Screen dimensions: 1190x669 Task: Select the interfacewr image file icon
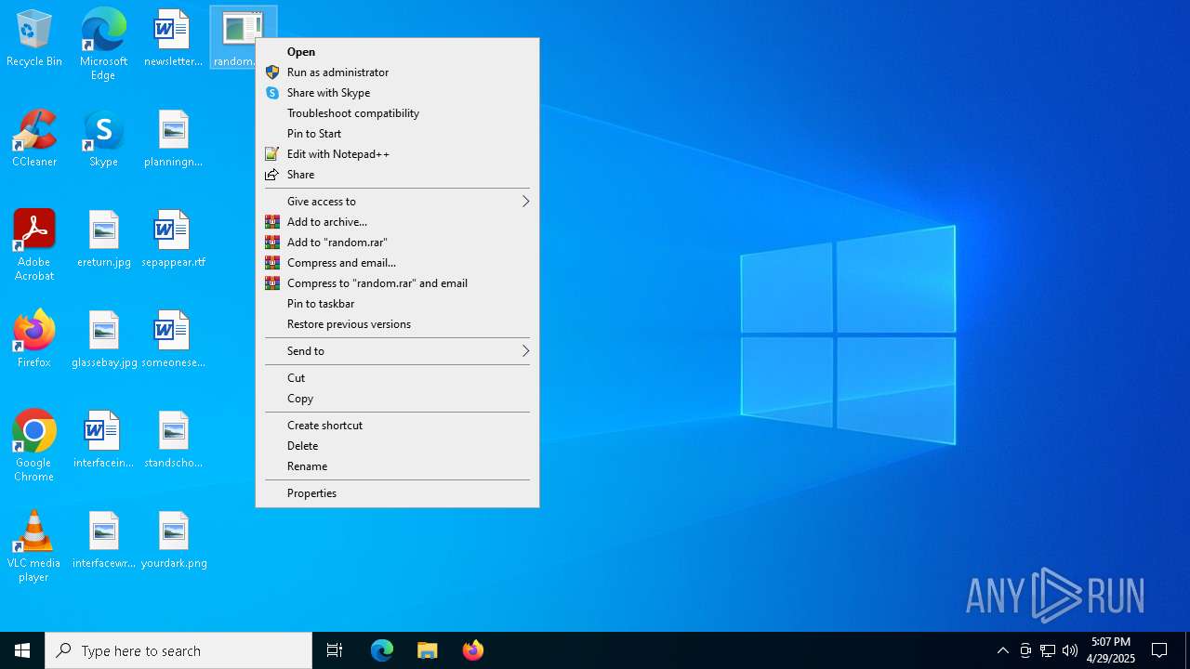(103, 540)
